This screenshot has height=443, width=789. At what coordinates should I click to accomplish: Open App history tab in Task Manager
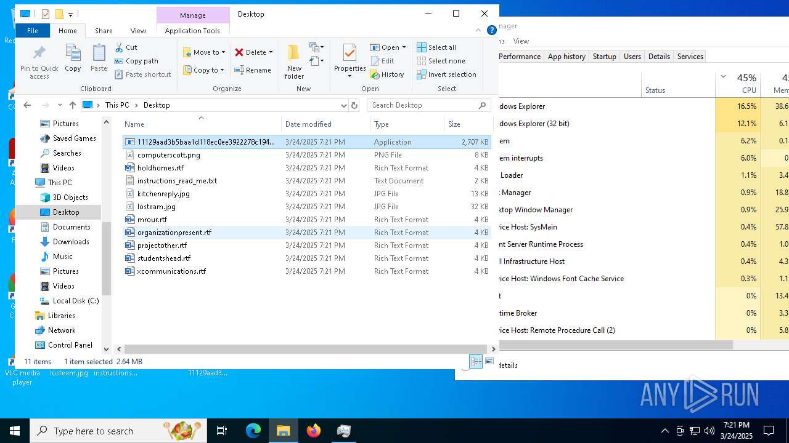tap(566, 56)
